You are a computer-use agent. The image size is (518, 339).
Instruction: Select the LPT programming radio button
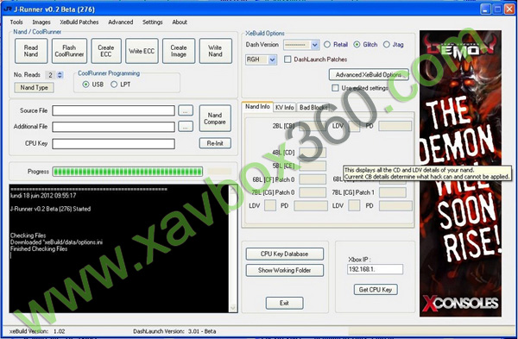tap(114, 85)
